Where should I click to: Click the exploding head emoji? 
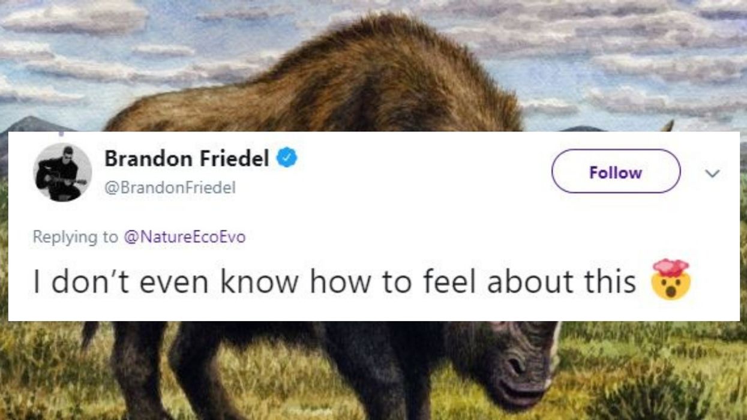coord(671,280)
